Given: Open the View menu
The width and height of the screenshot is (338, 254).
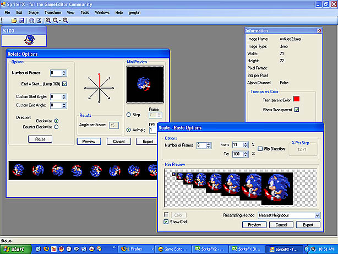Looking at the screenshot, I should pyautogui.click(x=70, y=13).
